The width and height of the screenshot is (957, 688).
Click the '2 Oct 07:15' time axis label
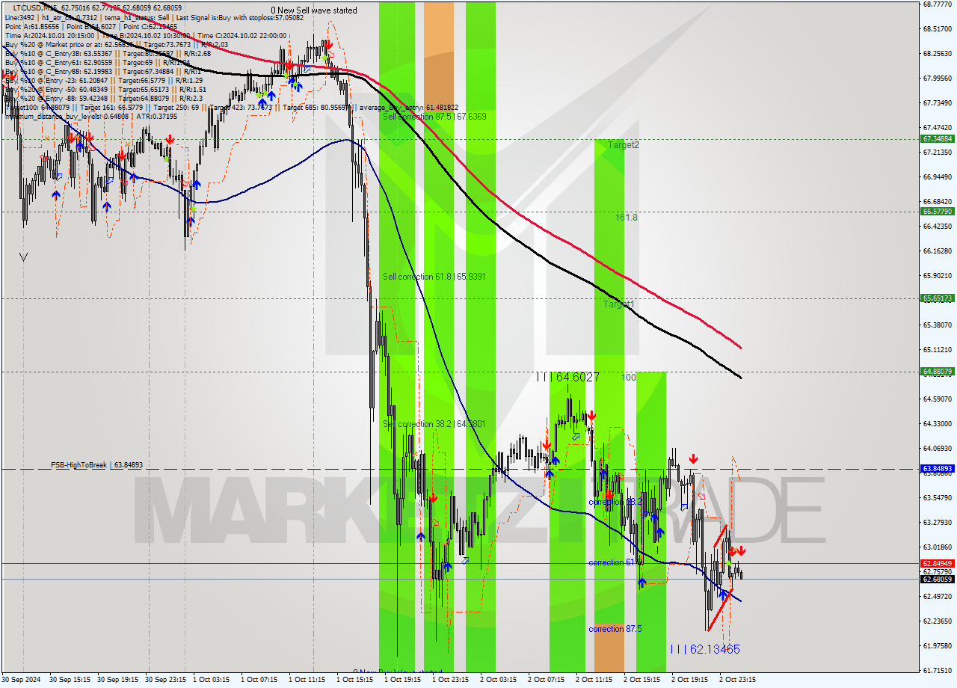point(547,680)
